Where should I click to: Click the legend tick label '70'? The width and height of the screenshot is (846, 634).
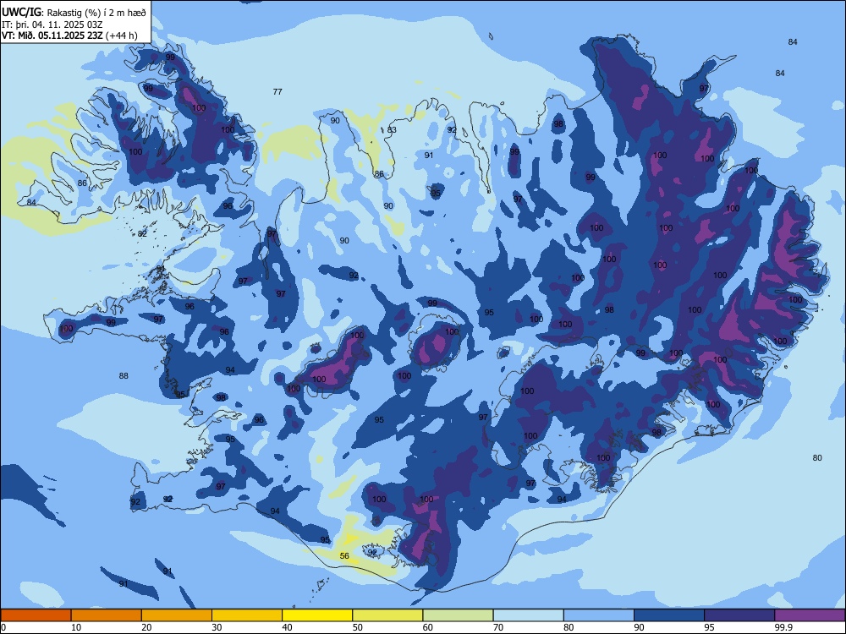pos(498,627)
